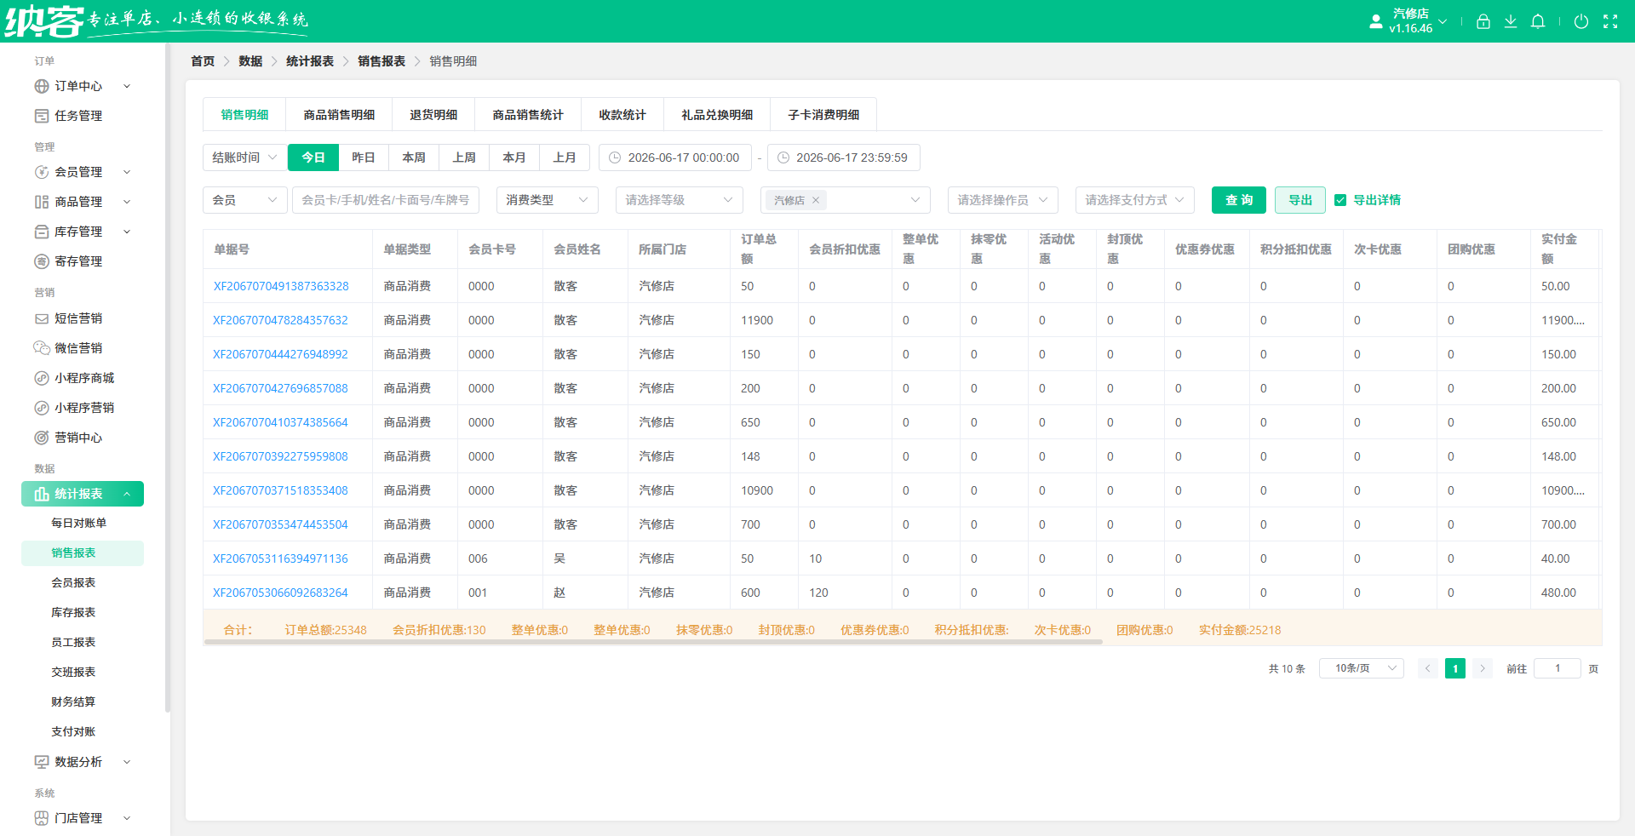
Task: Open 短信营销 in the sidebar
Action: pyautogui.click(x=78, y=318)
